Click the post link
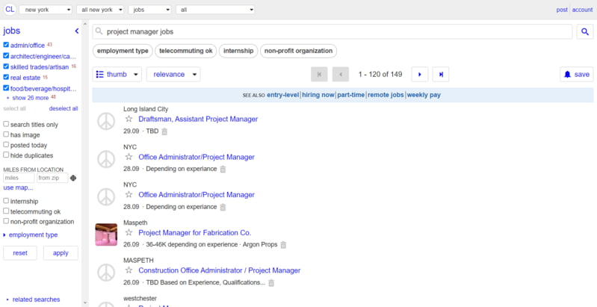The height and width of the screenshot is (307, 597). 562,10
